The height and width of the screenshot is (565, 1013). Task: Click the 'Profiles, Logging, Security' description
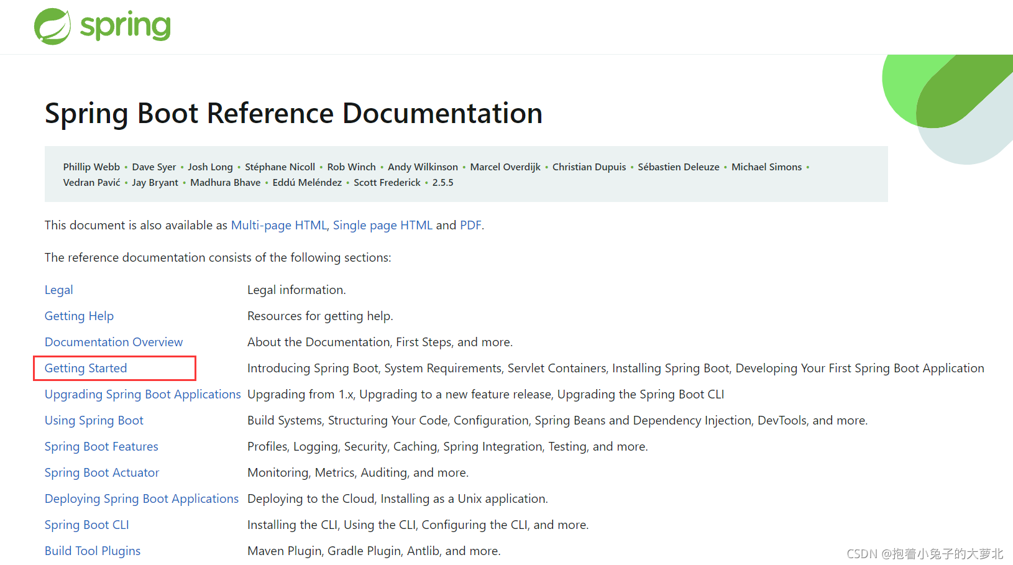447,447
